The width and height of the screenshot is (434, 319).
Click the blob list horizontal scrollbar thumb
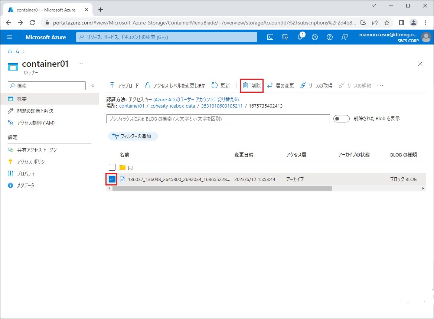[x=222, y=188]
